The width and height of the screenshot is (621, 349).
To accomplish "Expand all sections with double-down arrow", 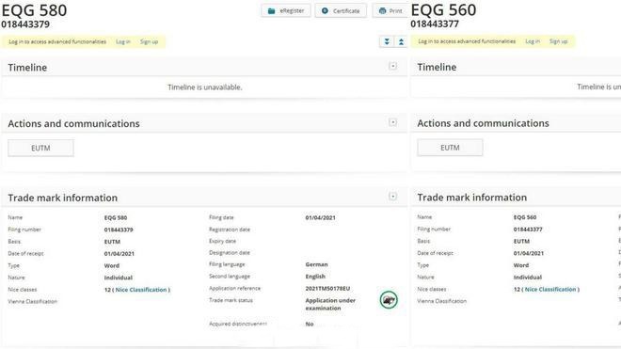I will [x=387, y=41].
